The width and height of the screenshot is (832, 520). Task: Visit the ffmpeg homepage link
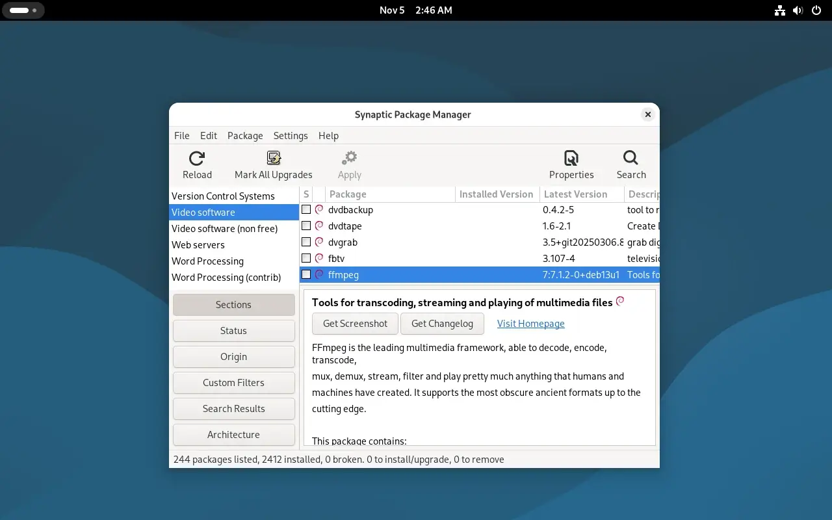(530, 323)
